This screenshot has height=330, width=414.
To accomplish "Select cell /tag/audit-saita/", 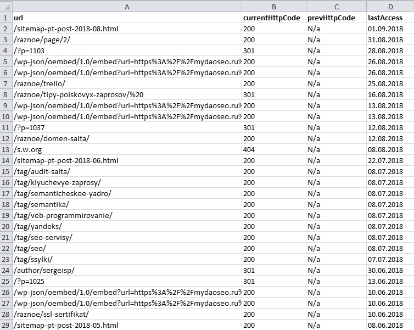I will 127,172.
